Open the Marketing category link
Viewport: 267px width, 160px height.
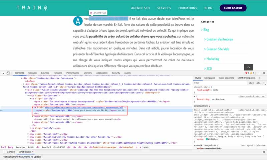pos(213,59)
